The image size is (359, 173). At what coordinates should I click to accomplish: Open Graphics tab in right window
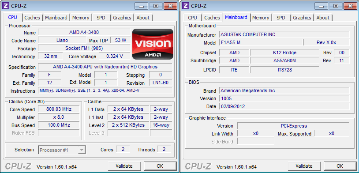(302, 18)
